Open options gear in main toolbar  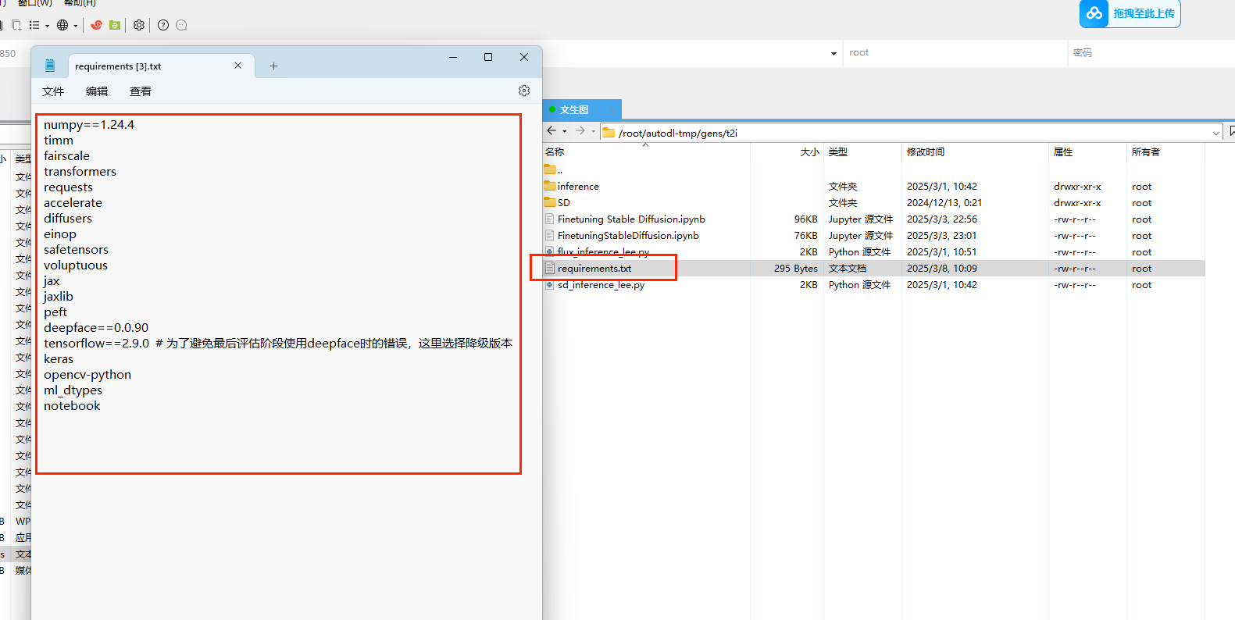click(x=139, y=25)
